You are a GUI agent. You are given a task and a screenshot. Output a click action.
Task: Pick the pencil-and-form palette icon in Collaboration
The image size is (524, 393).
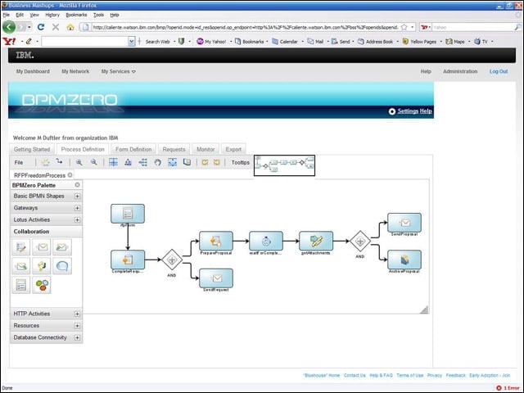tap(21, 247)
